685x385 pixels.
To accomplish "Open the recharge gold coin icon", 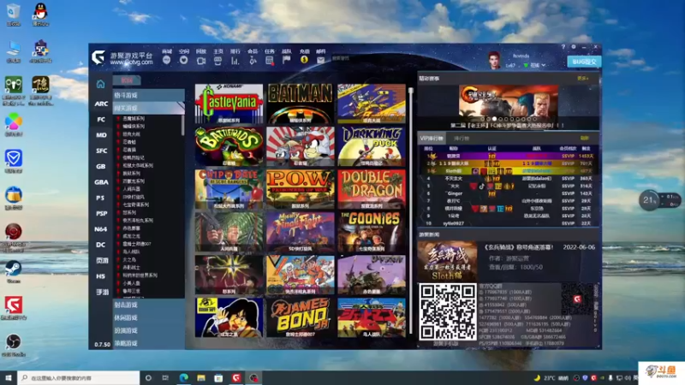I will tap(304, 60).
